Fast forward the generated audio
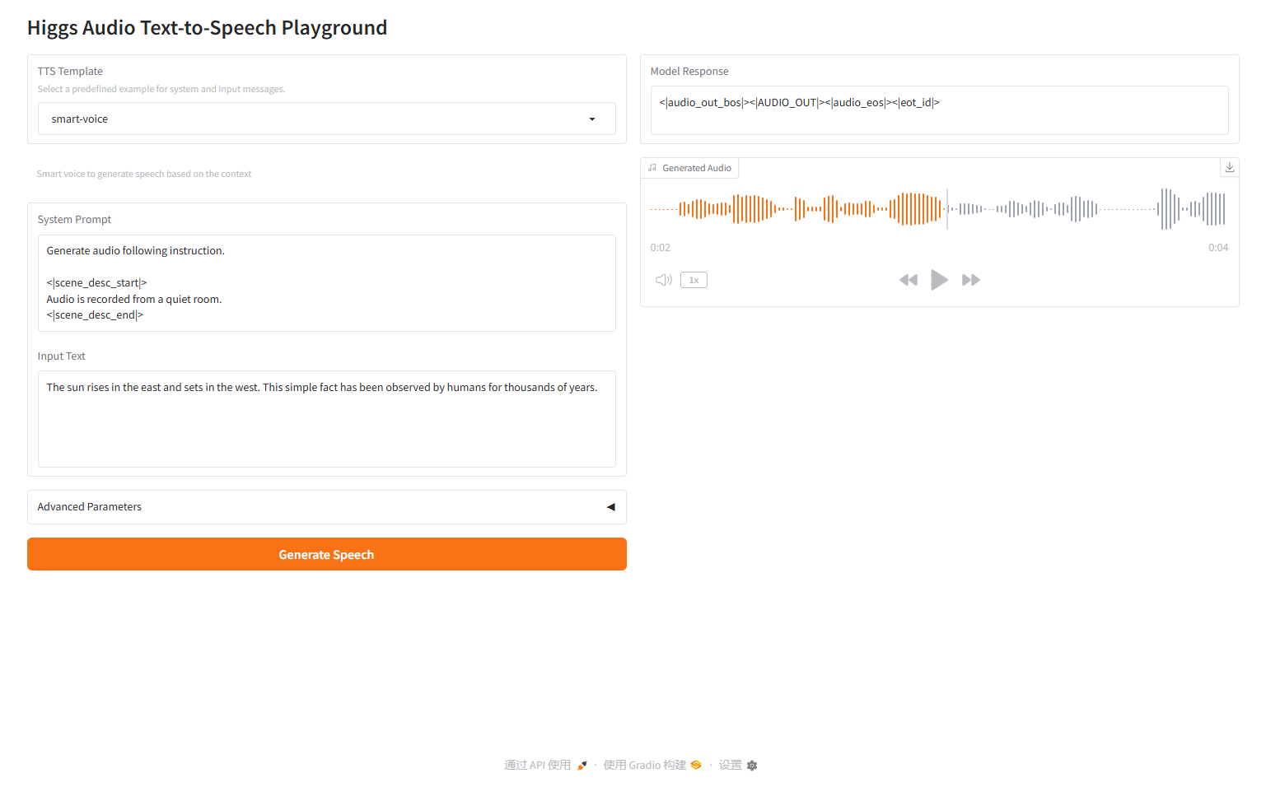Viewport: 1266px width, 787px height. point(971,280)
